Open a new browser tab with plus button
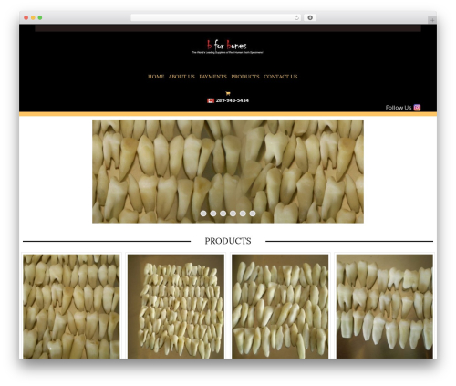The image size is (456, 386). (x=432, y=20)
